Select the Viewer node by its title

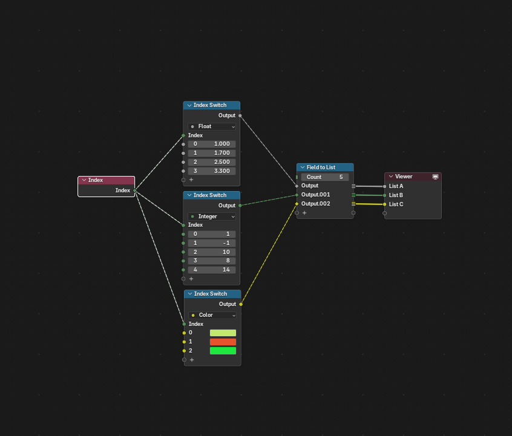404,177
